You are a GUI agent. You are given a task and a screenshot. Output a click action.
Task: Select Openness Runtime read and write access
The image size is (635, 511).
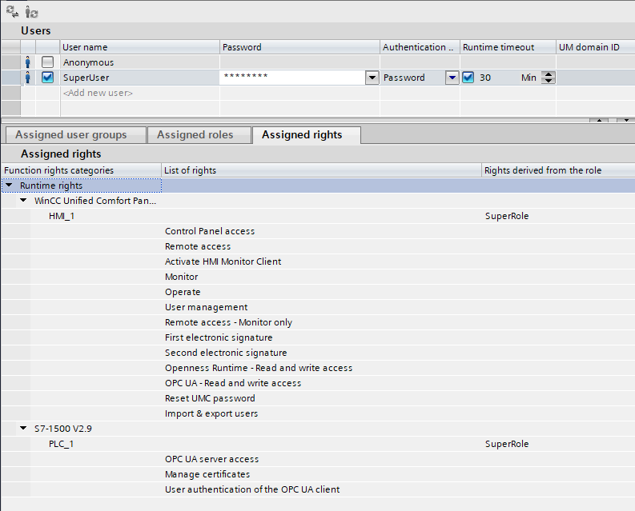tap(259, 367)
